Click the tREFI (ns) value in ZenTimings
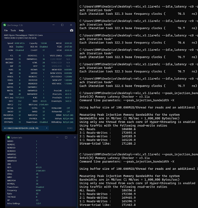The width and height of the screenshot is (198, 208). [x=44, y=104]
